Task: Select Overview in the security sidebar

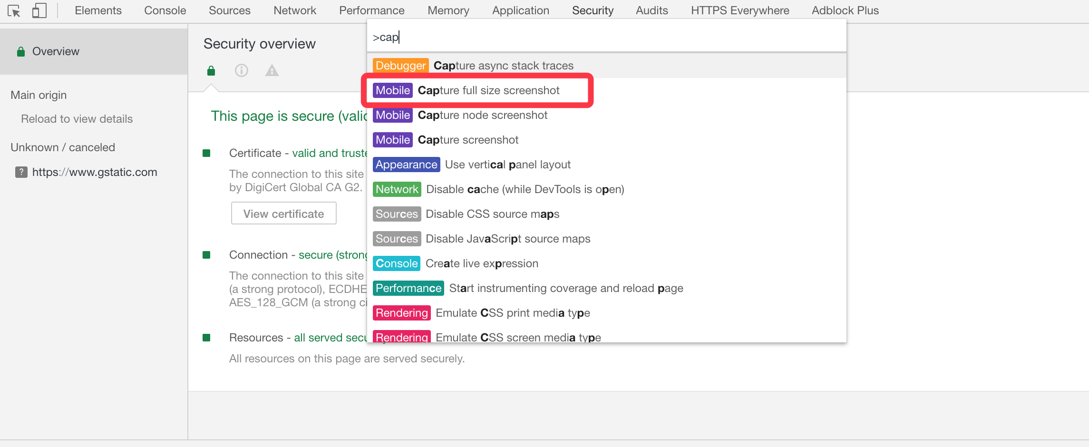Action: 94,51
